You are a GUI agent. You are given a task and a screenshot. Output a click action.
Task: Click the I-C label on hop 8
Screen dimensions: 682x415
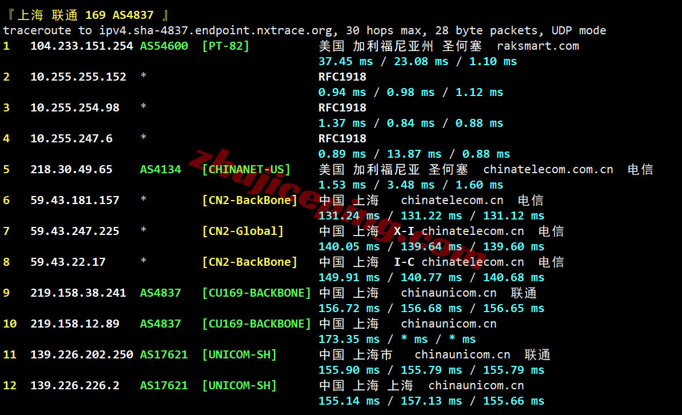pyautogui.click(x=404, y=262)
